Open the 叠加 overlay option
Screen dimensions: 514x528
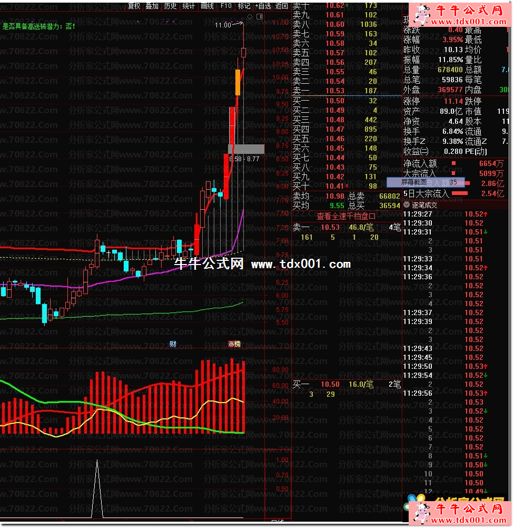tap(152, 6)
